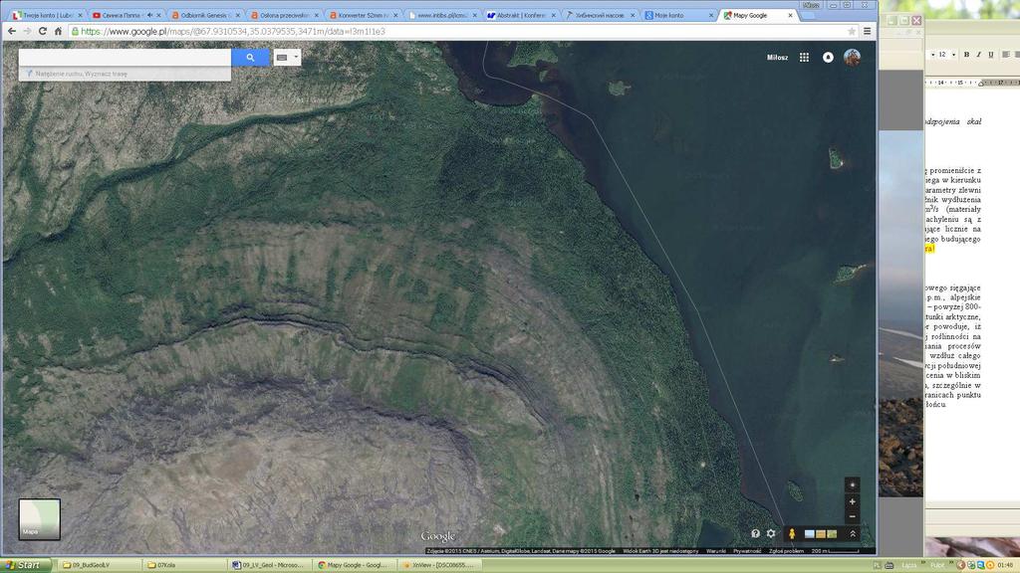
Task: Reload the Google Maps page
Action: tap(42, 31)
